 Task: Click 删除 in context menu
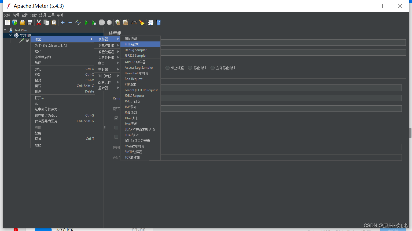pyautogui.click(x=63, y=91)
